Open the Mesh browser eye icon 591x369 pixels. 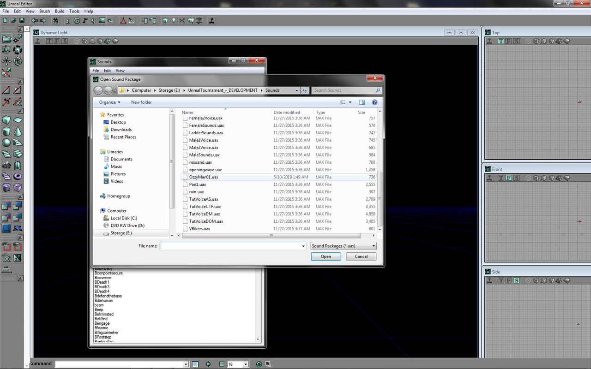110,21
